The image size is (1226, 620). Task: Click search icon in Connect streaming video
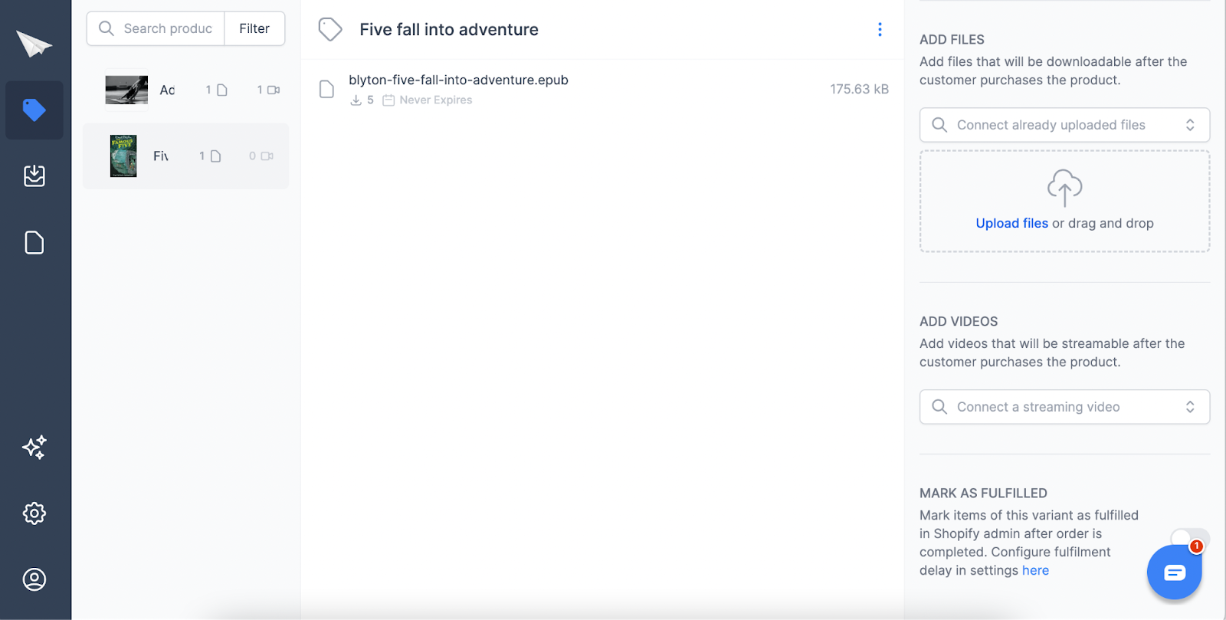pyautogui.click(x=939, y=407)
